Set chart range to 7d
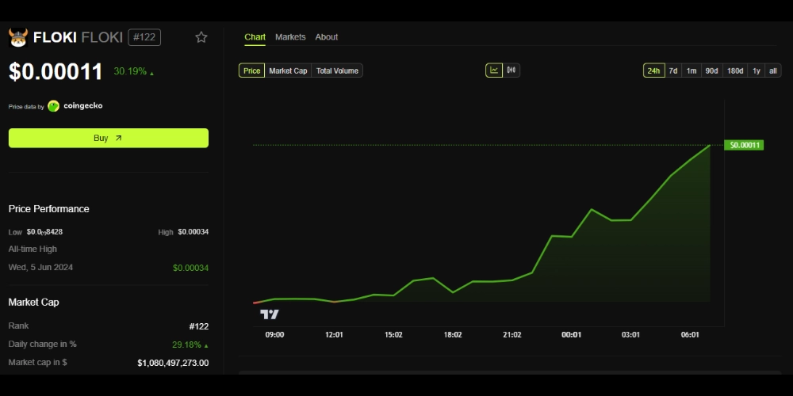This screenshot has width=793, height=396. pos(672,71)
